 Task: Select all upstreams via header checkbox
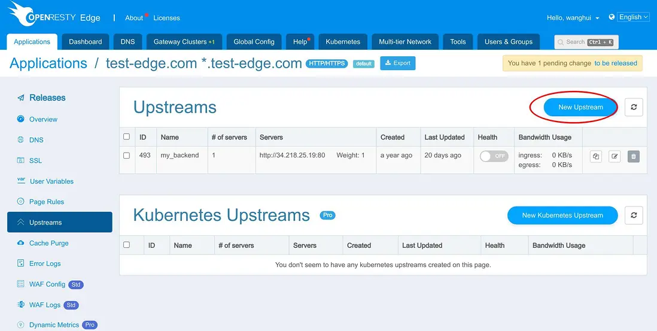pos(126,136)
